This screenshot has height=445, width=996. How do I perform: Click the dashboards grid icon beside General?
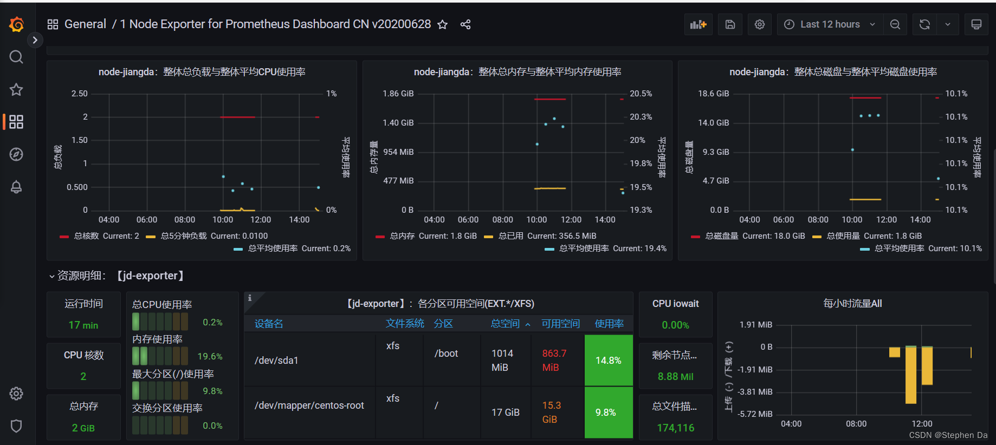tap(53, 24)
